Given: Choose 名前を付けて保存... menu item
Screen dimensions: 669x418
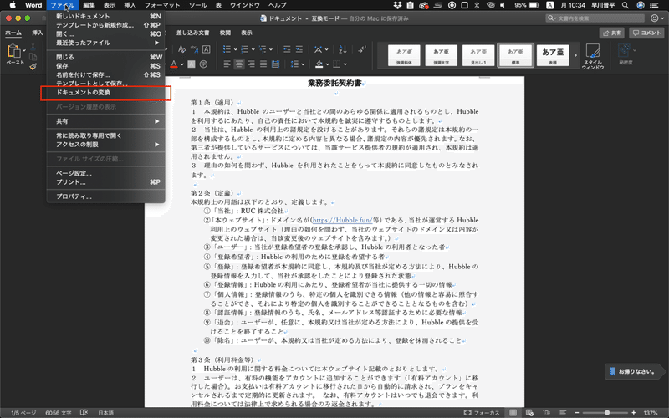Looking at the screenshot, I should pos(106,74).
